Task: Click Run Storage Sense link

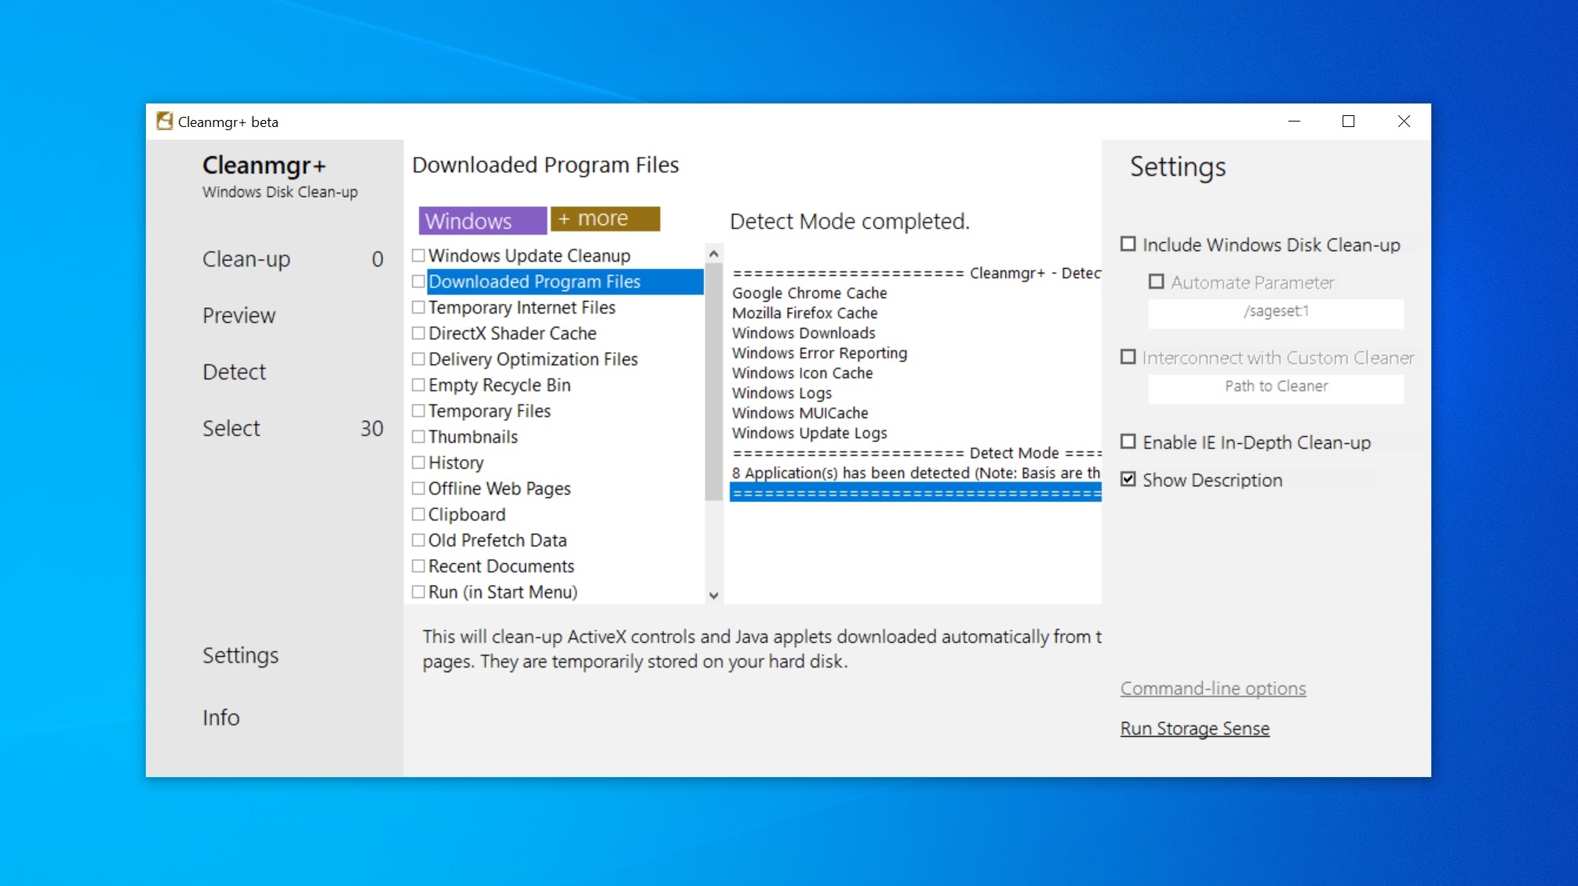Action: pyautogui.click(x=1194, y=728)
